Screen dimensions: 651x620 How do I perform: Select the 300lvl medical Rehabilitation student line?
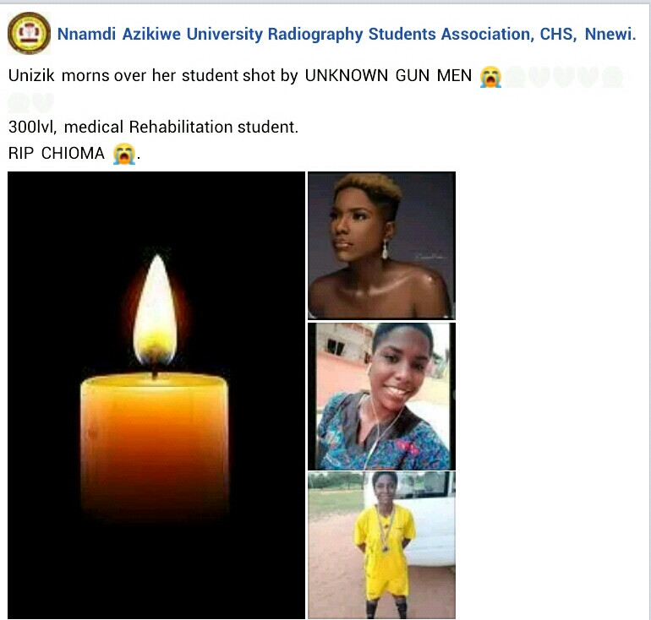tap(153, 127)
